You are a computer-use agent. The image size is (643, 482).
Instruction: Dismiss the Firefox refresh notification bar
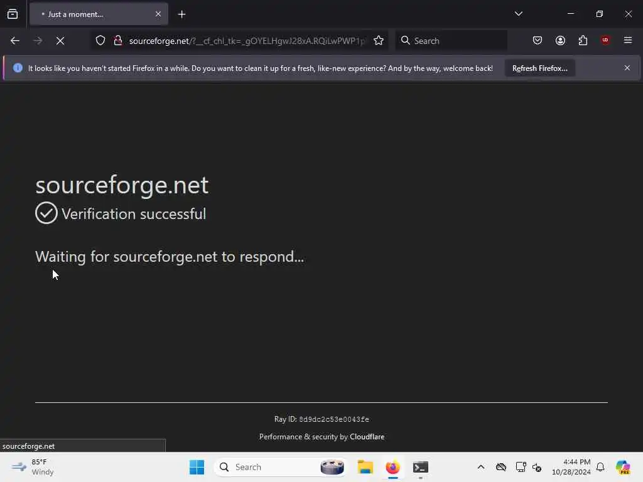[627, 68]
